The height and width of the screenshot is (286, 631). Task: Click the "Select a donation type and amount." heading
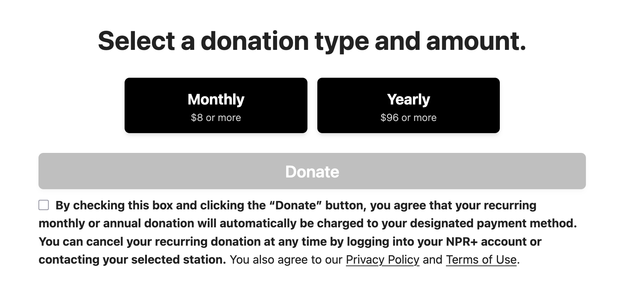point(312,41)
